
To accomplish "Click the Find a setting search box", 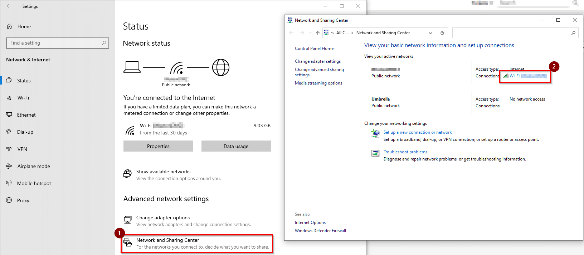I will [x=58, y=43].
